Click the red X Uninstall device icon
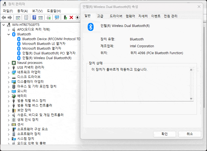 [x=71, y=17]
